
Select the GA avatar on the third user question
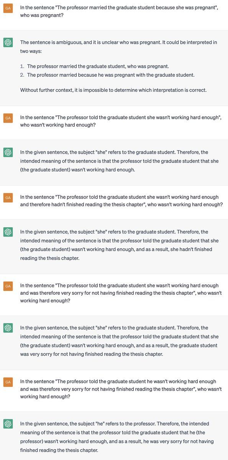pyautogui.click(x=8, y=197)
